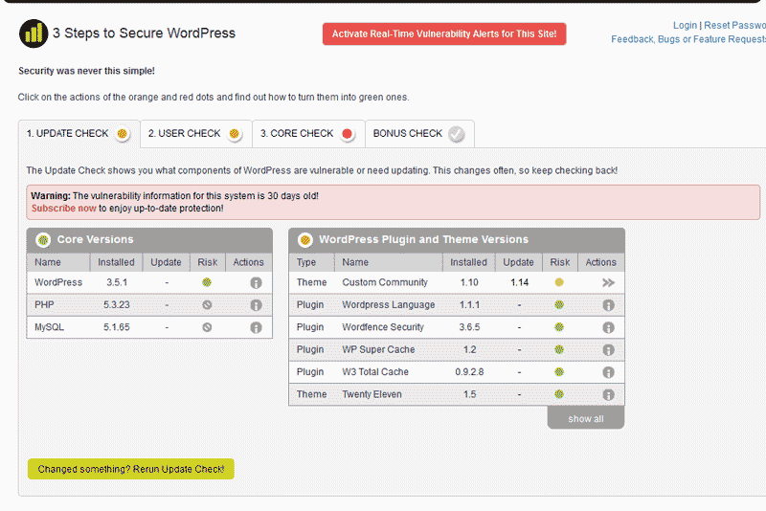Expand plugin list with show all
The height and width of the screenshot is (511, 766).
click(x=585, y=419)
